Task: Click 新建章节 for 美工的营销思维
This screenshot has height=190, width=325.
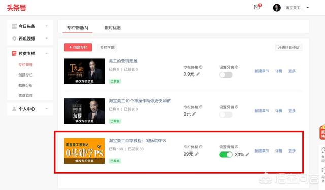Action: pos(262,71)
